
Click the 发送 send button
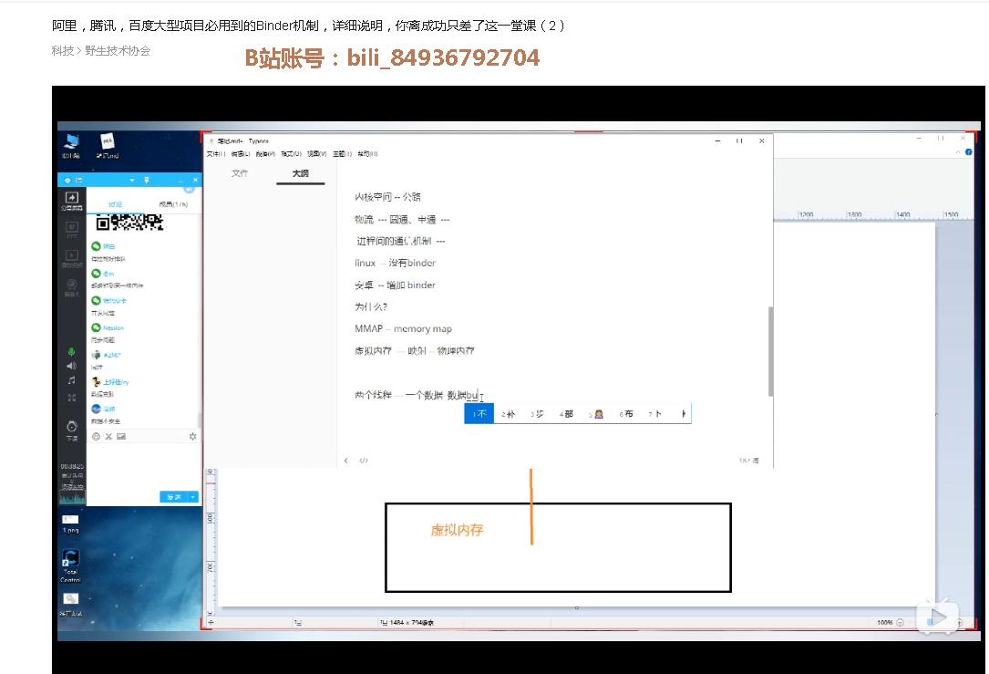[175, 498]
